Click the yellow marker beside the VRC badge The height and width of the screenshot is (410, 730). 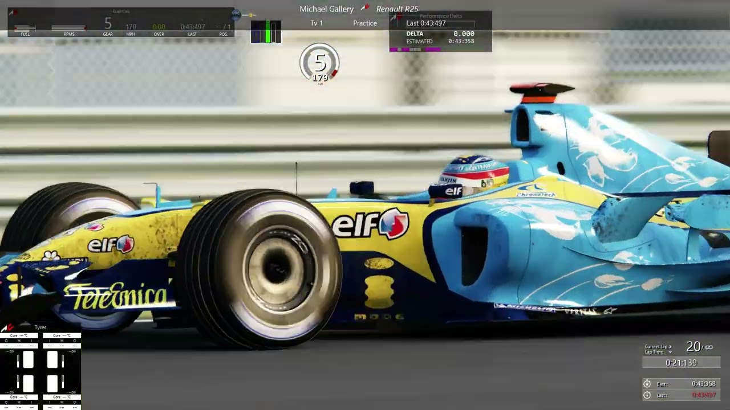pyautogui.click(x=250, y=15)
